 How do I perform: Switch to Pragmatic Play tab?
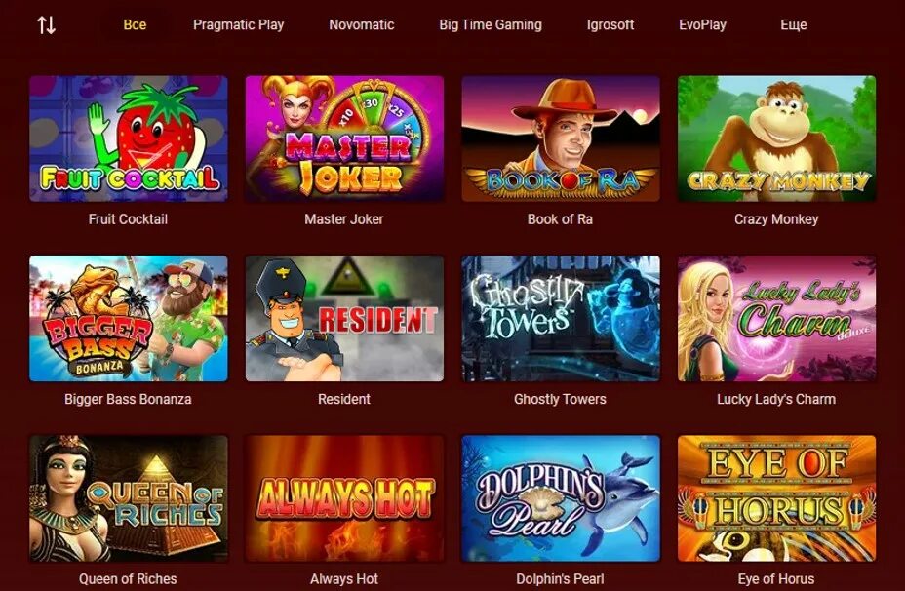238,24
